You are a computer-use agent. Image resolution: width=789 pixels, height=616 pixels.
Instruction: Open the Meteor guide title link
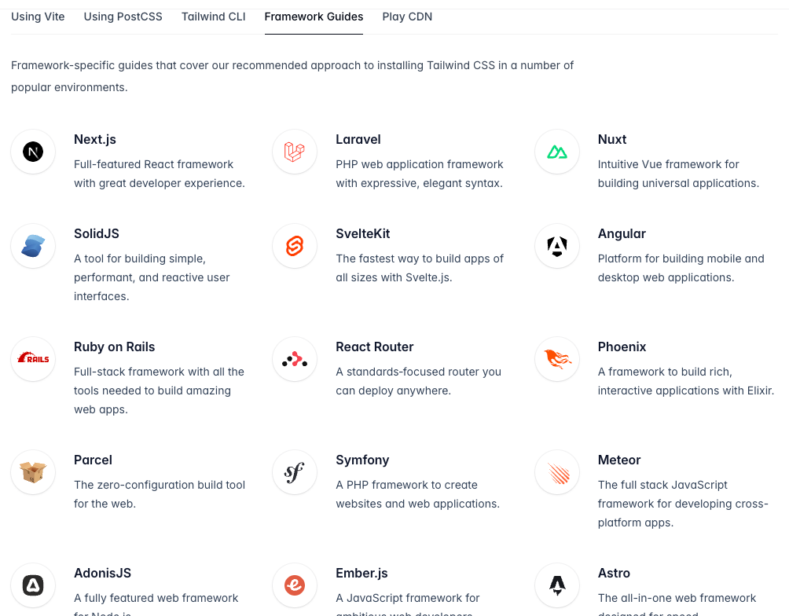[619, 460]
